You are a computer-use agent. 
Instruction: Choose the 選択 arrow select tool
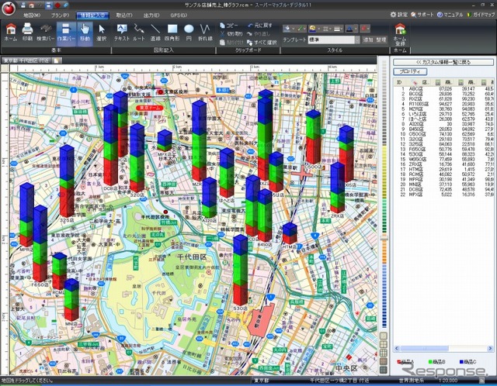[x=102, y=33]
